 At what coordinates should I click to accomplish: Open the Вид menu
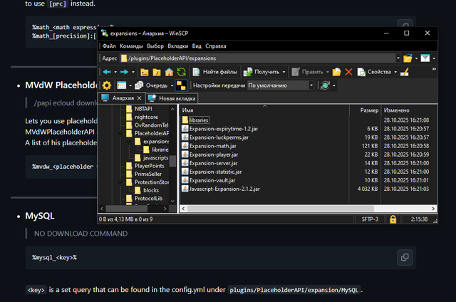[x=197, y=46]
